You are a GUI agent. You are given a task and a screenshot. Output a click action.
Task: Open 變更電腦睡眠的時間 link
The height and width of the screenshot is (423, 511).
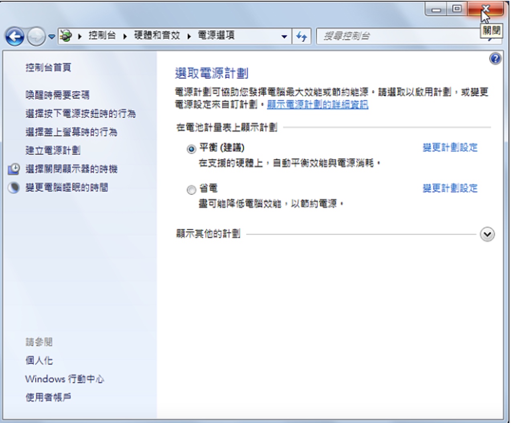click(67, 187)
